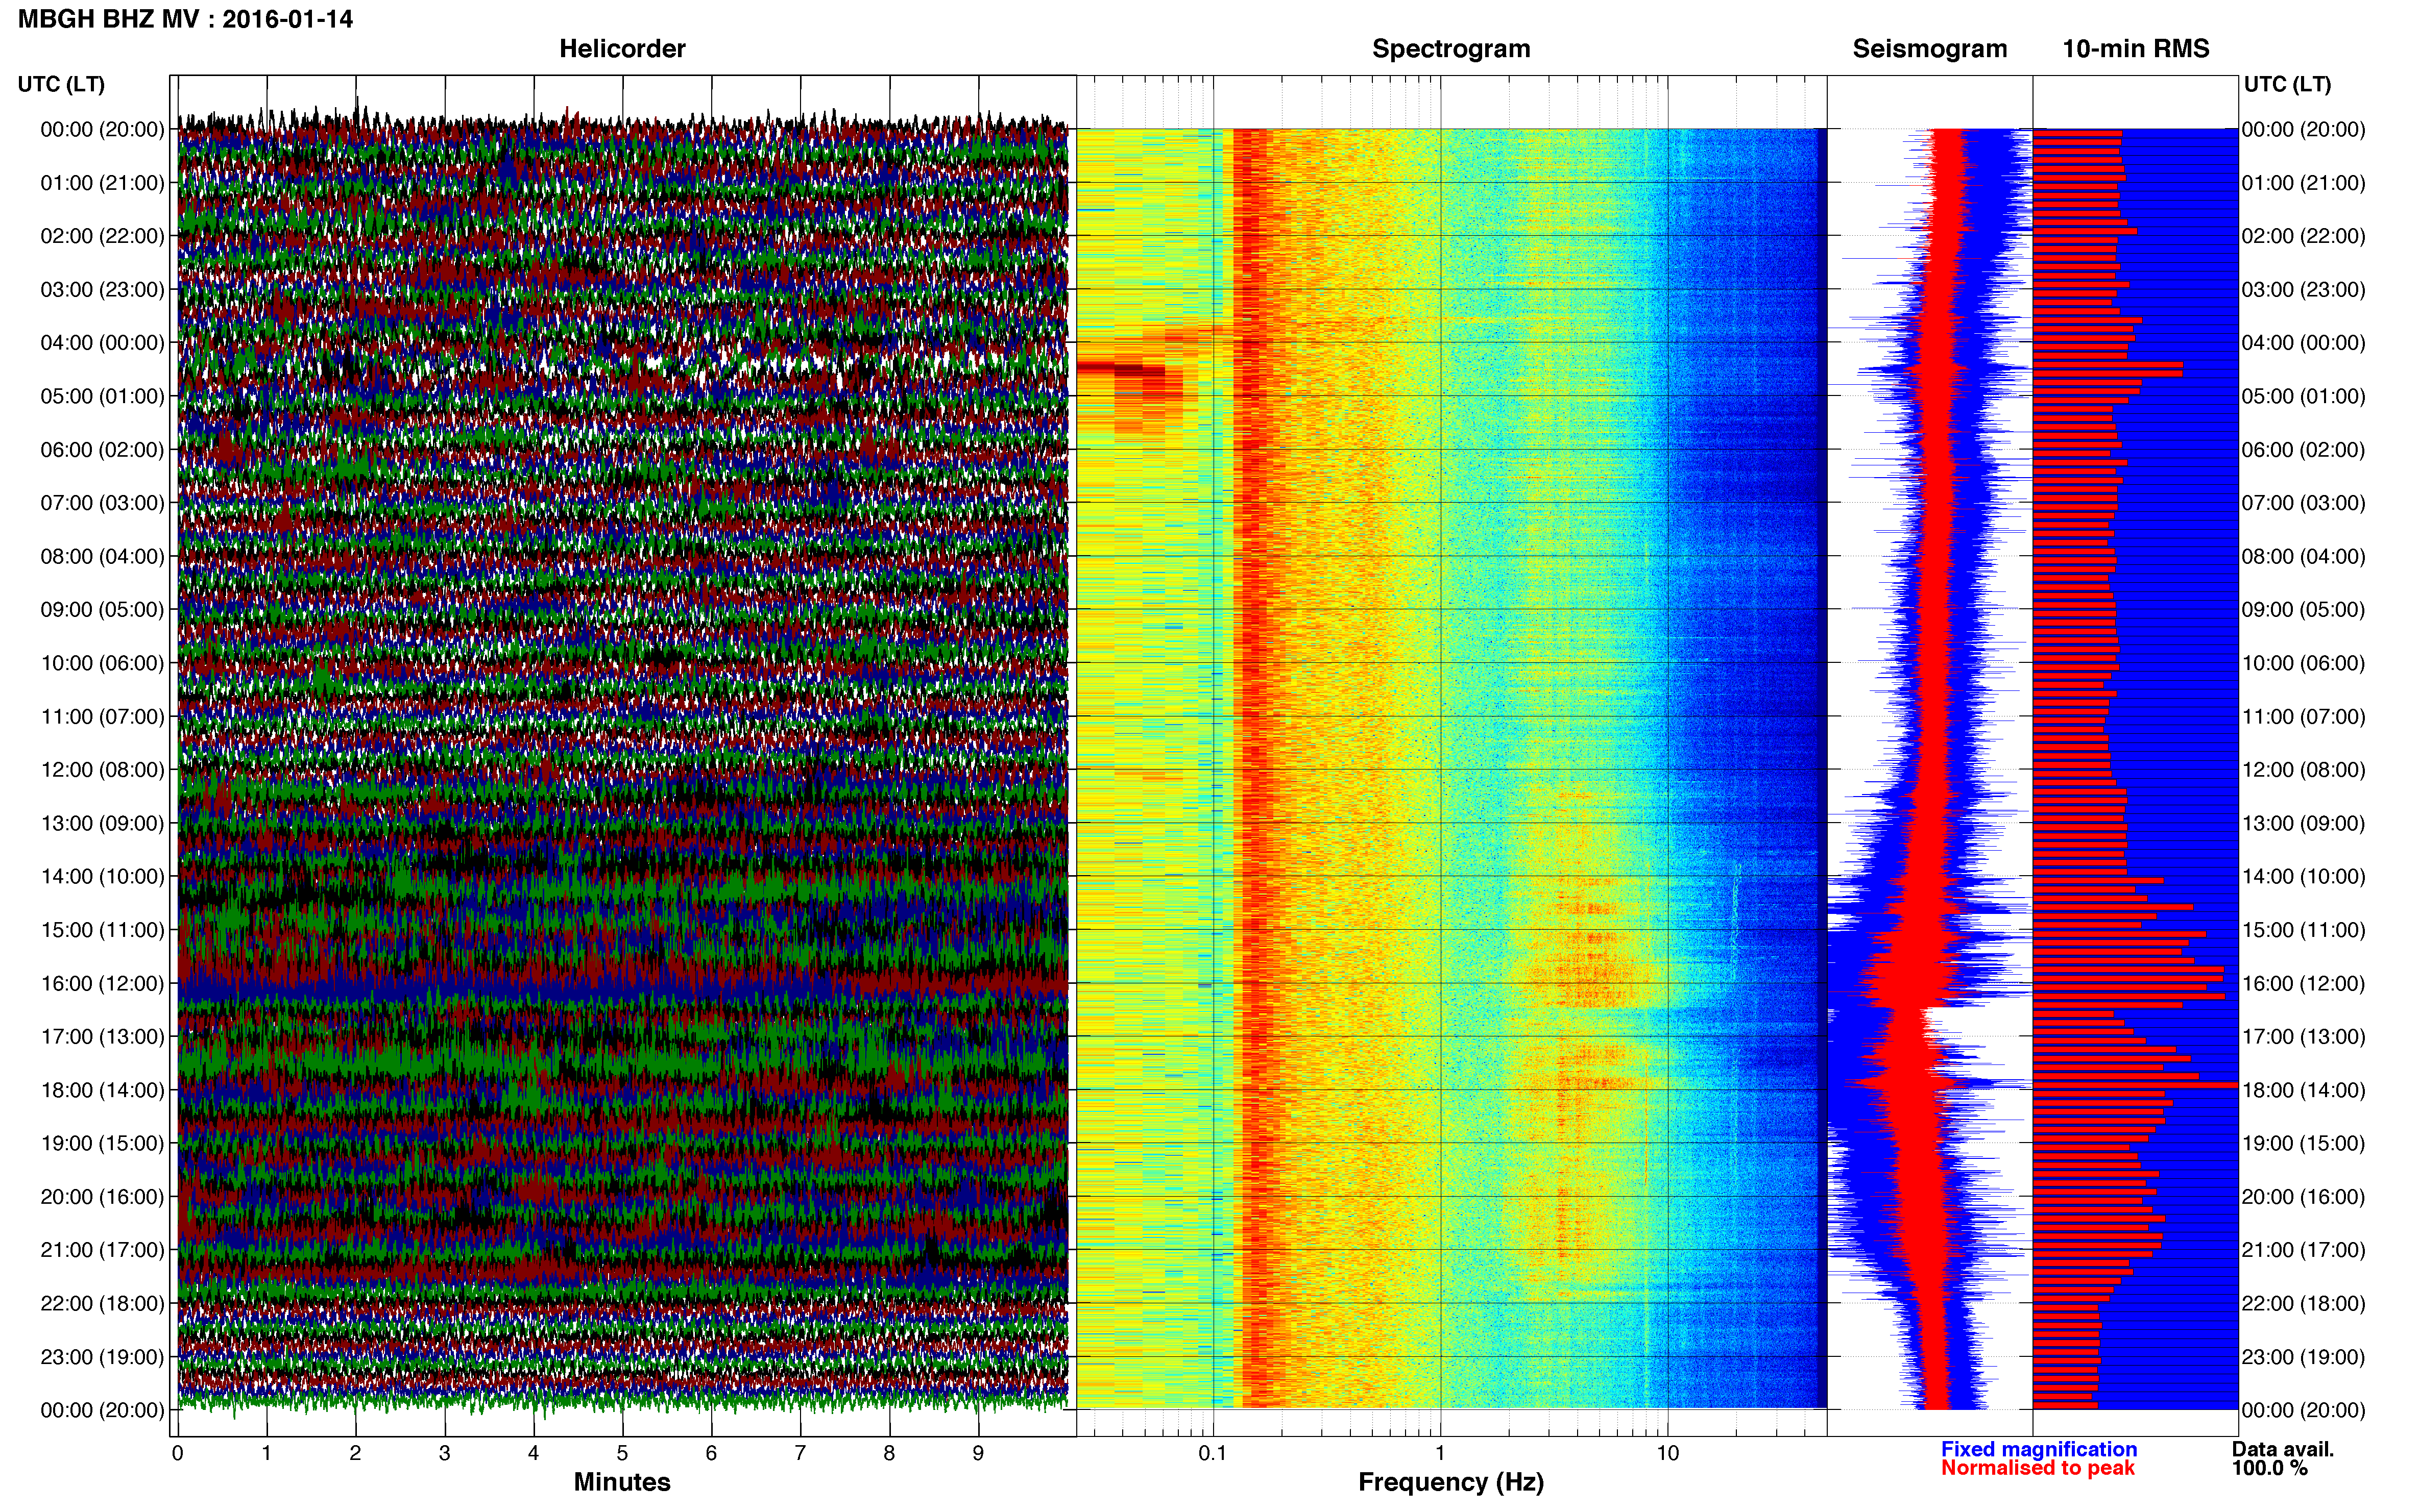Click '07:00 (03:00)' on the Helicorder time axis

click(102, 503)
